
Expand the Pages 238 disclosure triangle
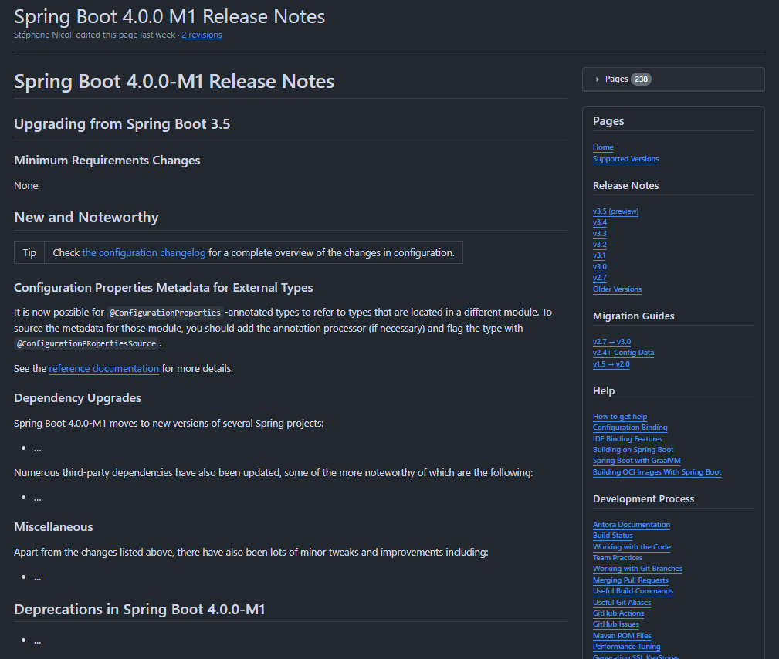[597, 79]
